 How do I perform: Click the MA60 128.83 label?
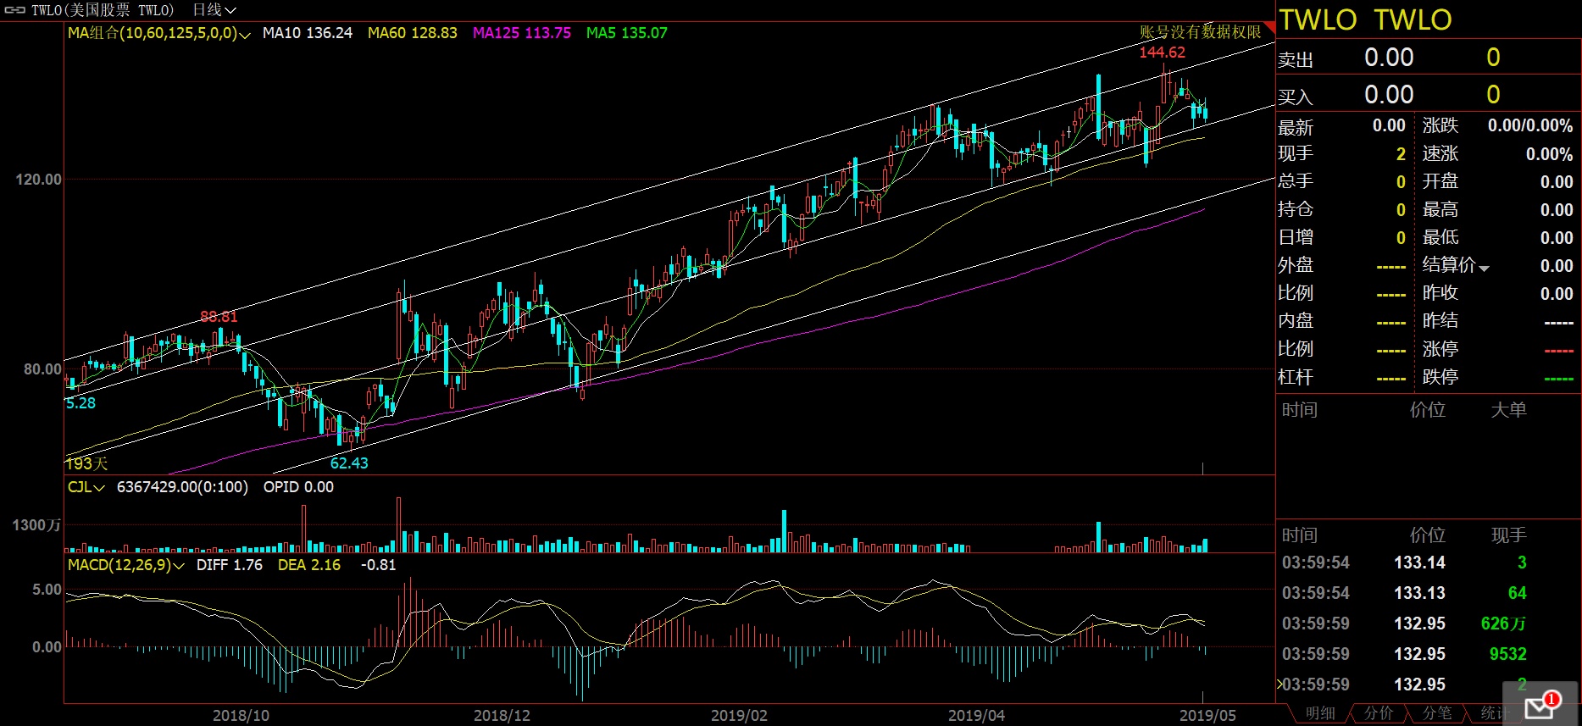click(413, 33)
